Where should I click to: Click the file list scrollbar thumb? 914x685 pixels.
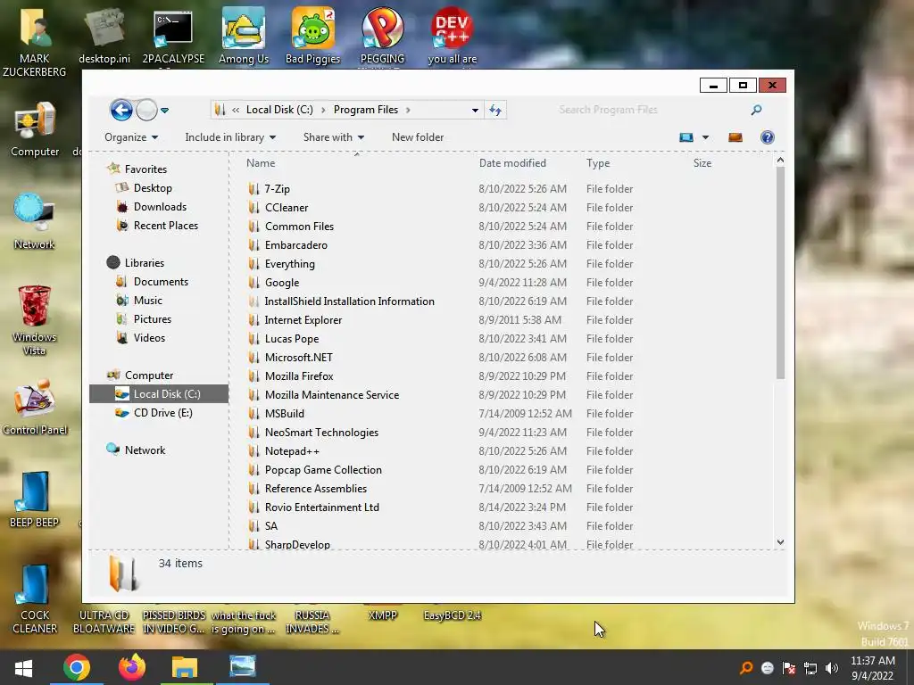(780, 274)
